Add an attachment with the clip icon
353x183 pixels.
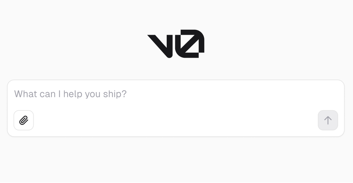pyautogui.click(x=24, y=120)
